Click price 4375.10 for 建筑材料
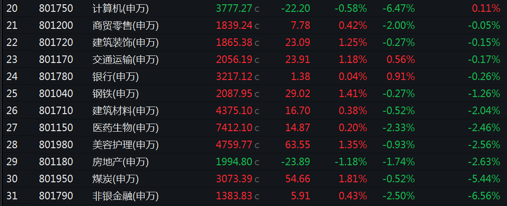Viewport: 507px width, 206px height. click(234, 111)
